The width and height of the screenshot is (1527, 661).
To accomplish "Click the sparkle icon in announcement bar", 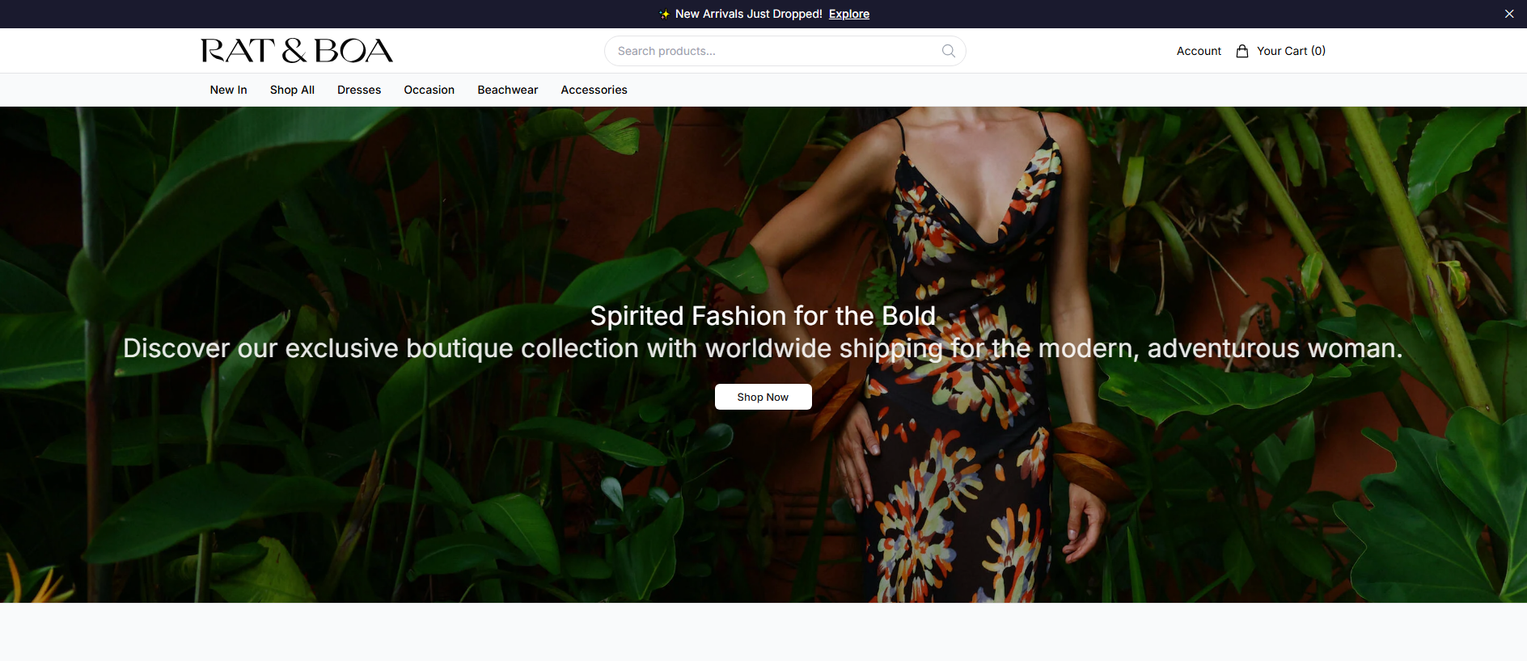I will pyautogui.click(x=665, y=15).
